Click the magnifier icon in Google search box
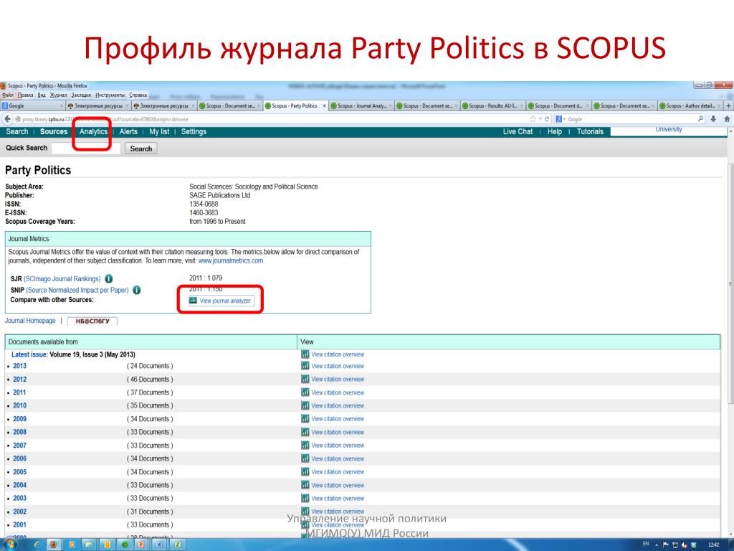 [x=701, y=119]
